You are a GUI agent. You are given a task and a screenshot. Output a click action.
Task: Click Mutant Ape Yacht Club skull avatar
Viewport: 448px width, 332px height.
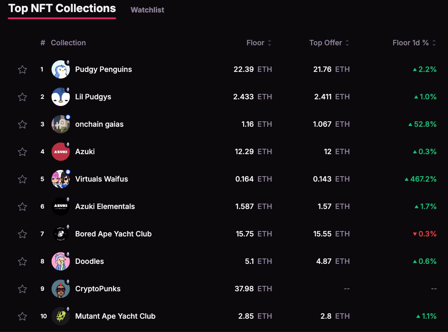point(61,316)
